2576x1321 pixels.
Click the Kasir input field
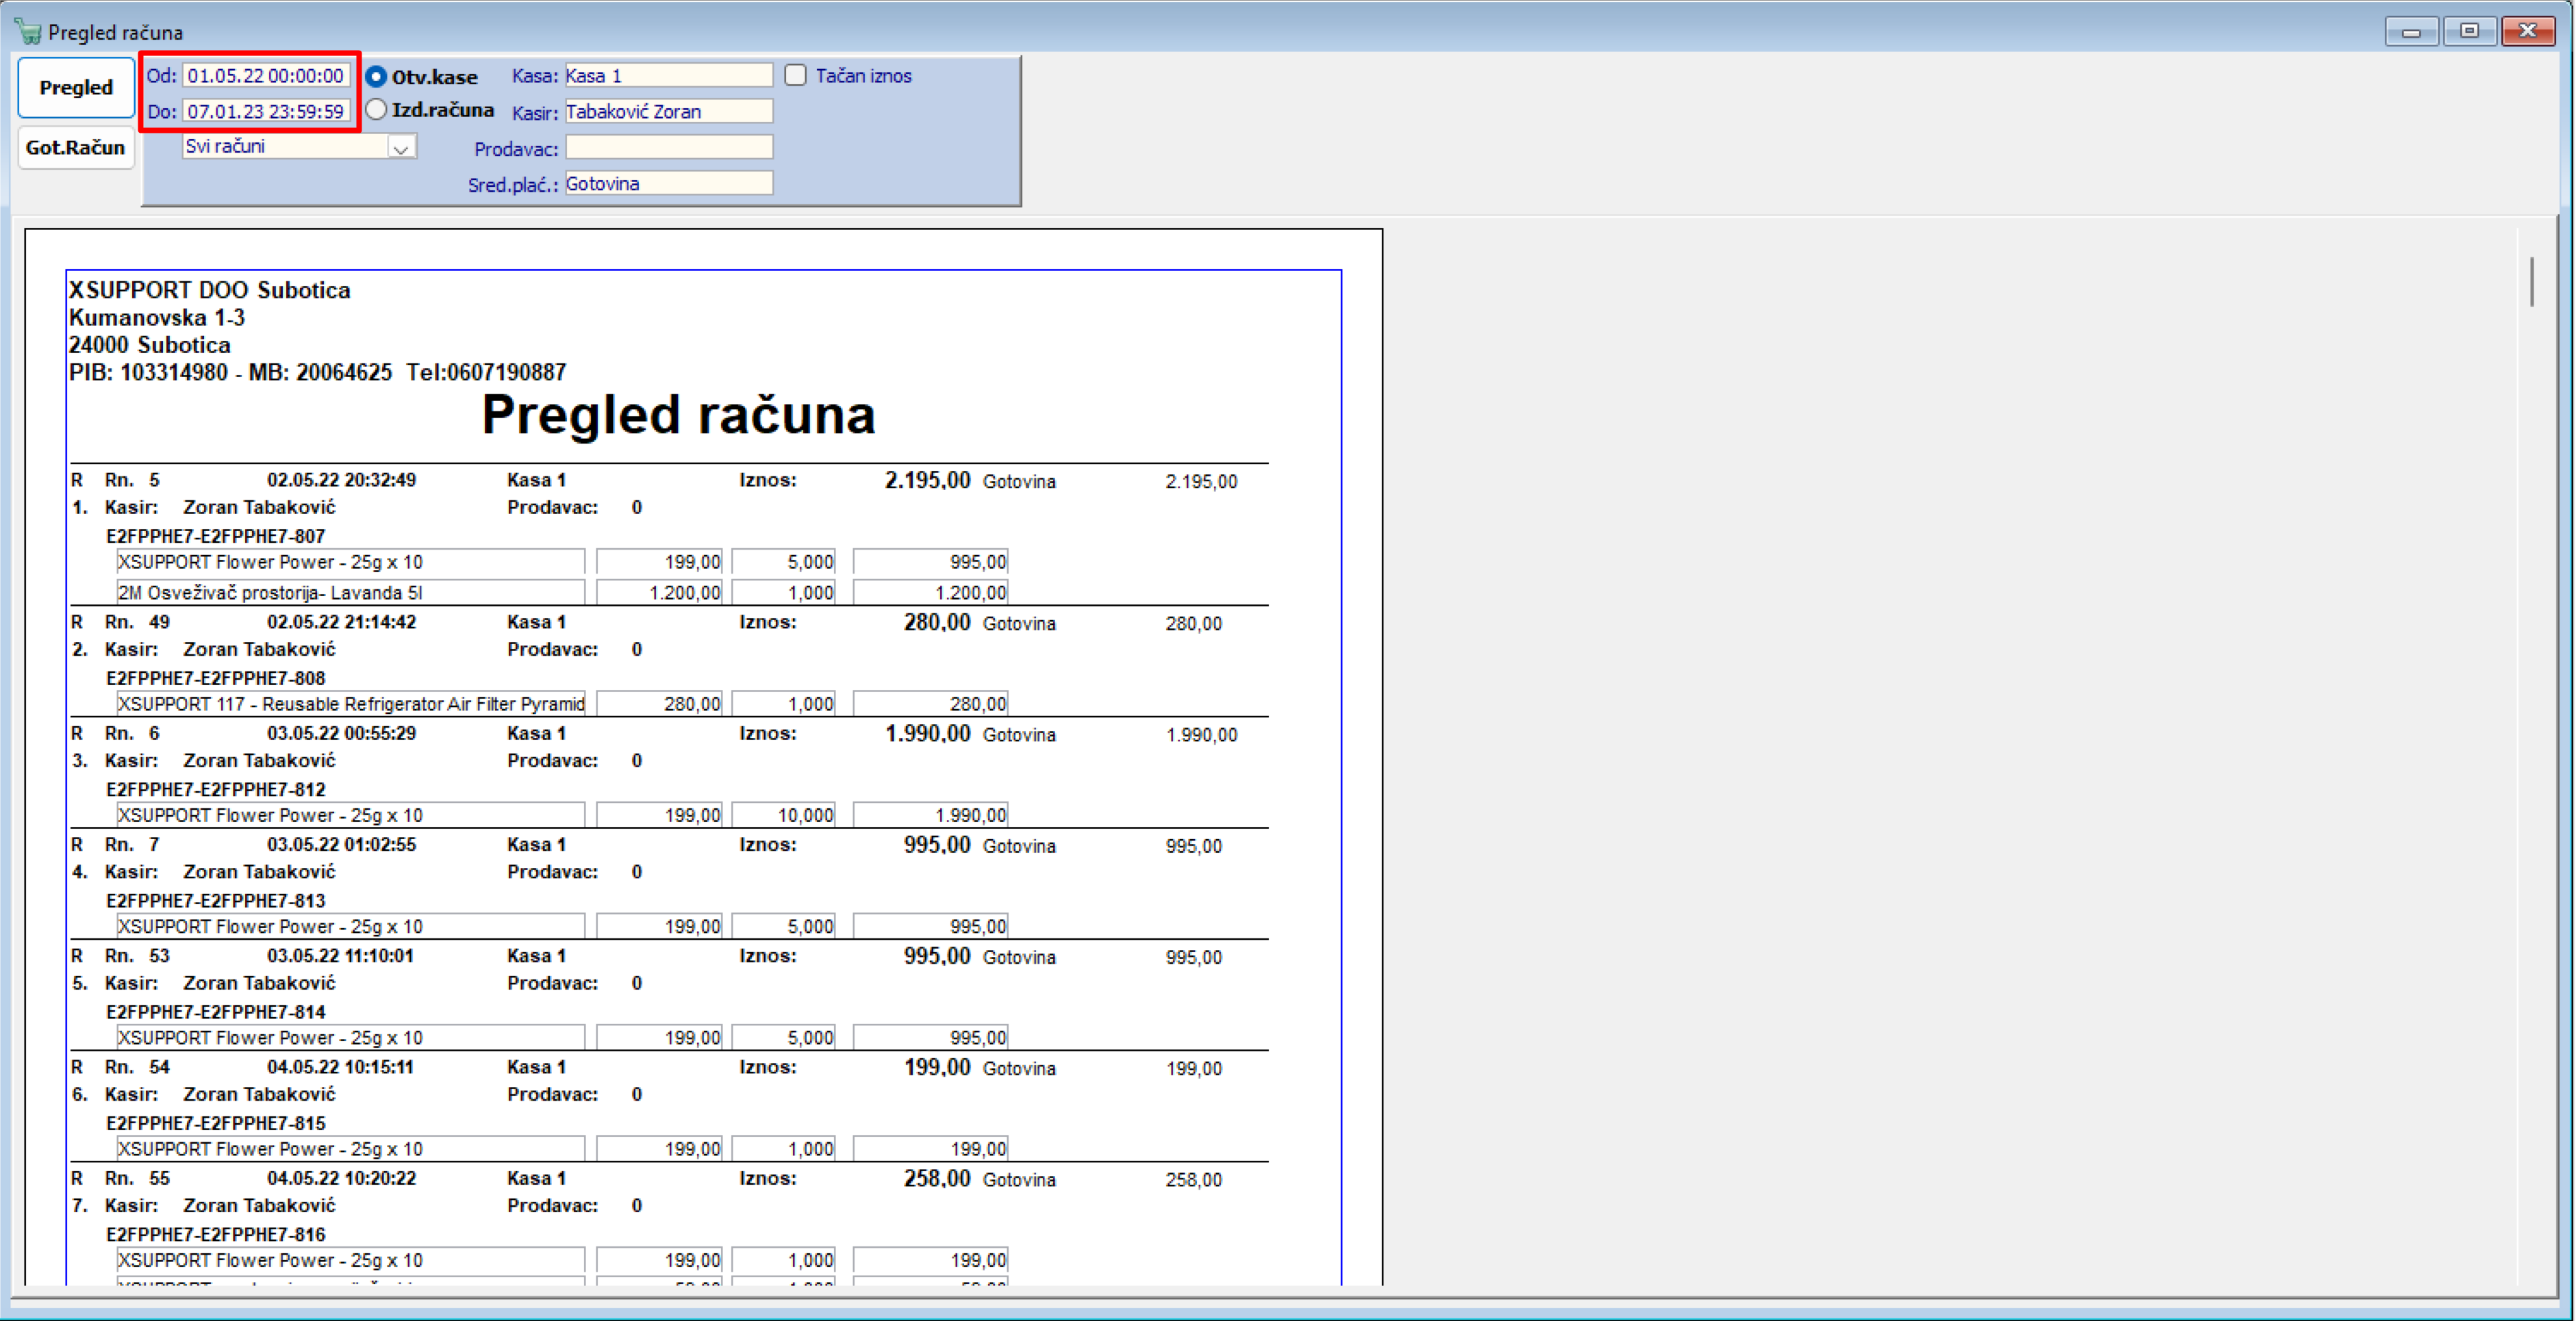click(669, 112)
